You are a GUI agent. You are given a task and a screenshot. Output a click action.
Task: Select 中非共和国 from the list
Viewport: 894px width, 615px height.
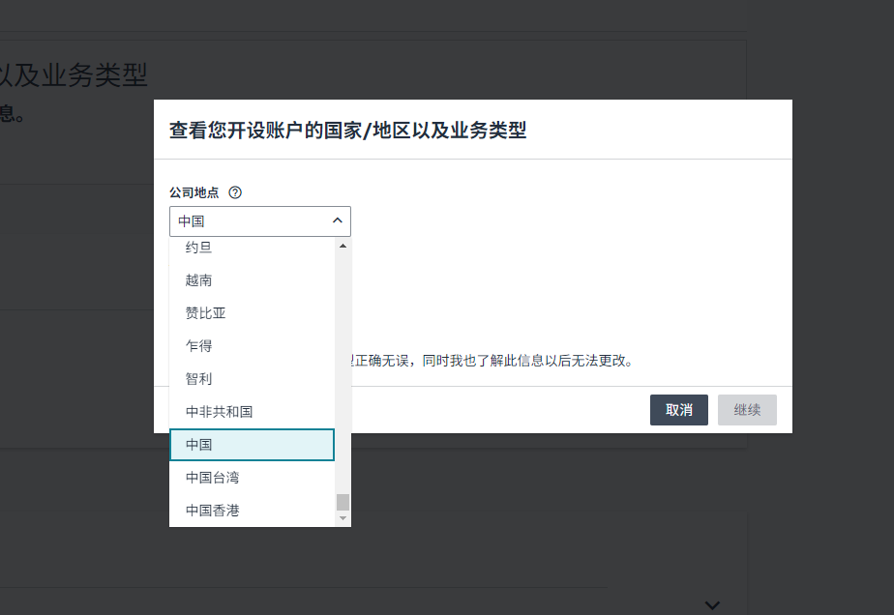point(219,412)
